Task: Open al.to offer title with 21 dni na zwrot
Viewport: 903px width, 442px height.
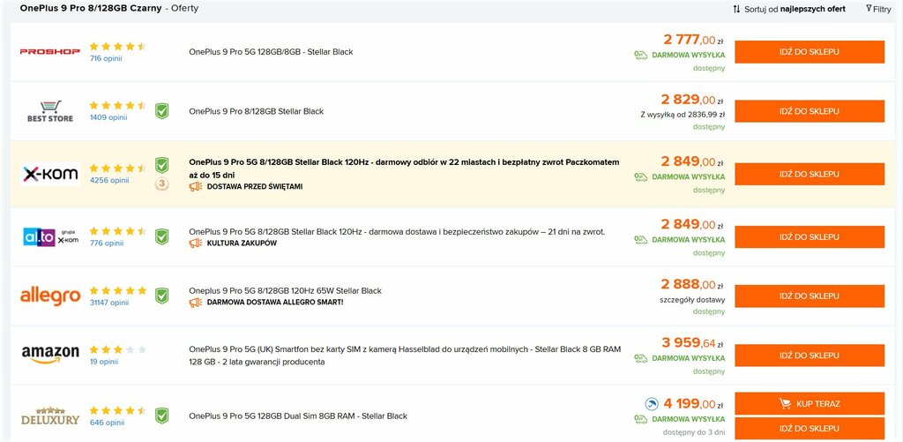Action: coord(398,232)
